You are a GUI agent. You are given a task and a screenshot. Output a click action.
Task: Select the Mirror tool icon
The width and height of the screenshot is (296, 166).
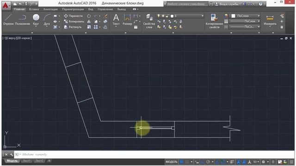pyautogui.click(x=89, y=22)
